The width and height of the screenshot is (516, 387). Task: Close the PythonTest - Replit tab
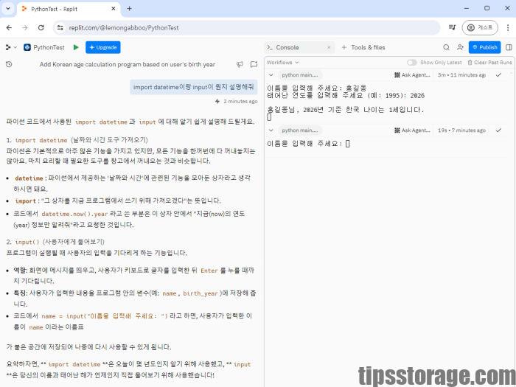[x=114, y=9]
